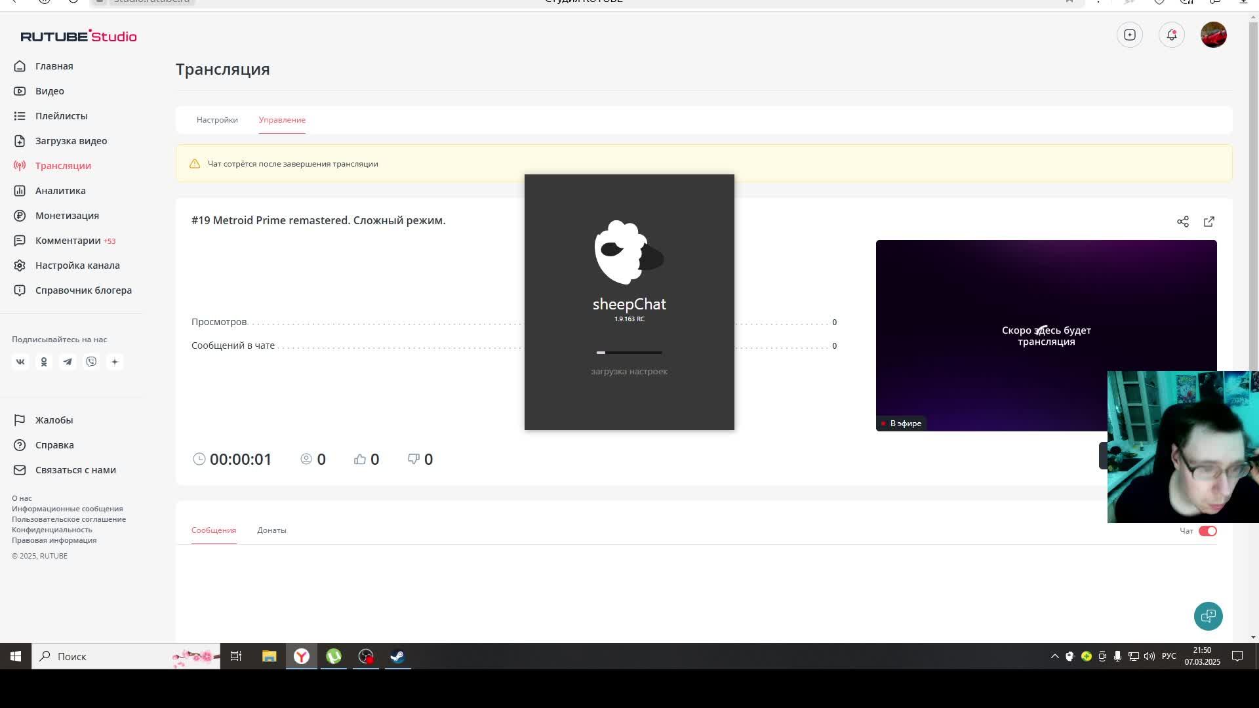1259x708 pixels.
Task: Expand hidden system tray icons chevron
Action: pyautogui.click(x=1054, y=656)
